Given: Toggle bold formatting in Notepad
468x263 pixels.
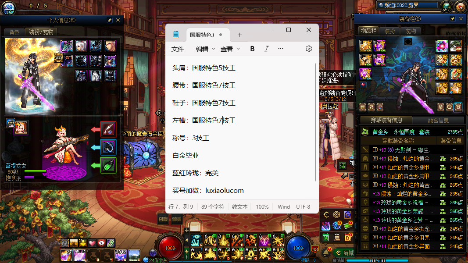Looking at the screenshot, I should [x=252, y=49].
